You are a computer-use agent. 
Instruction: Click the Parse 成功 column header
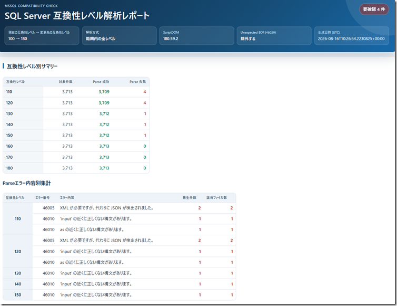pyautogui.click(x=101, y=82)
